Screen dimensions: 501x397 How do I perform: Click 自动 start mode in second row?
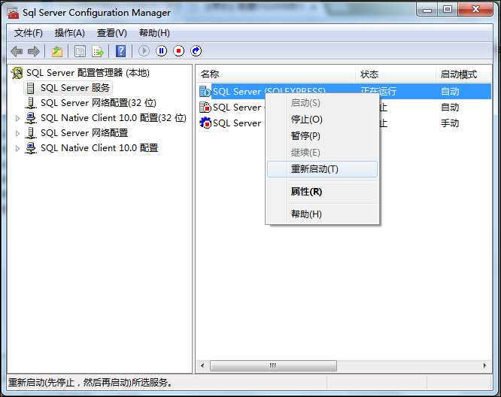click(x=450, y=108)
